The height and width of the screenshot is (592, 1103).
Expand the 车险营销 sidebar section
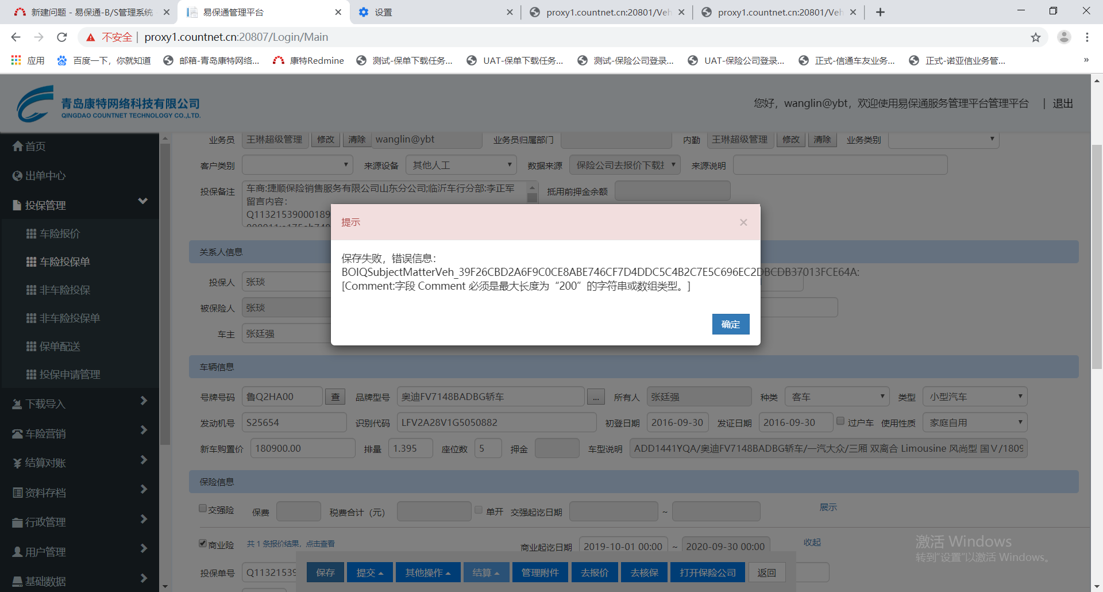(79, 433)
